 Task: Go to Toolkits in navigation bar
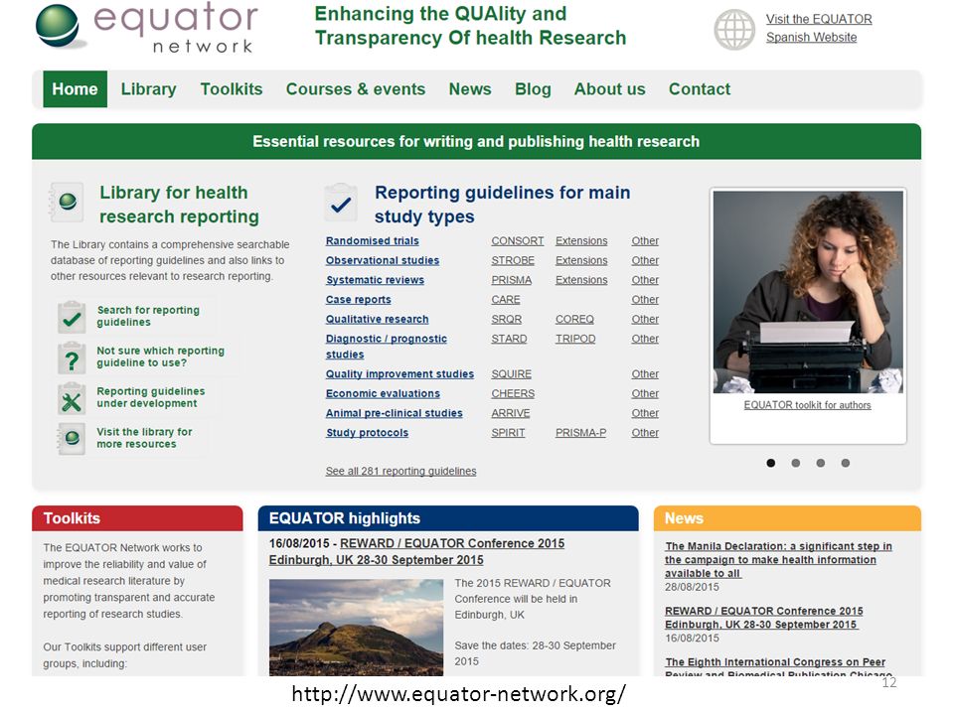[232, 89]
